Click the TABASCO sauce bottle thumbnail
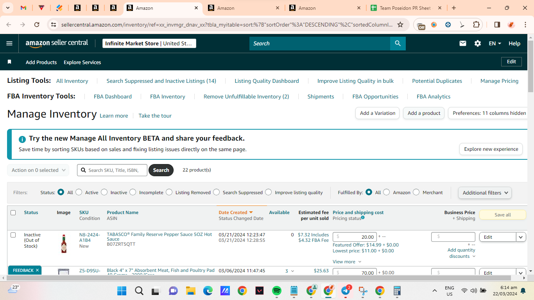This screenshot has height=300, width=534. (x=64, y=243)
